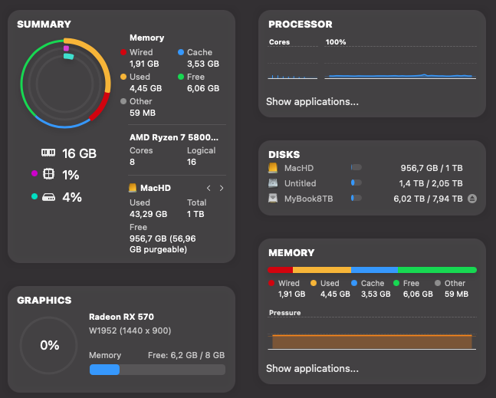Click the W1952 (1440 x 900) display text

click(130, 331)
